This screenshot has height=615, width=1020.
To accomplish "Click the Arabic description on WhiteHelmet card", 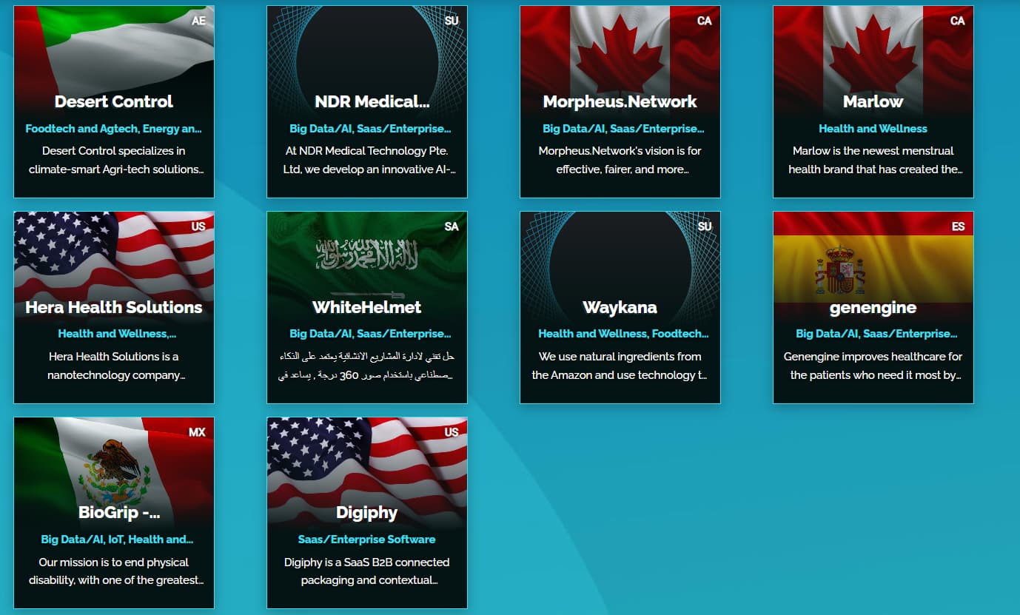I will tap(367, 366).
